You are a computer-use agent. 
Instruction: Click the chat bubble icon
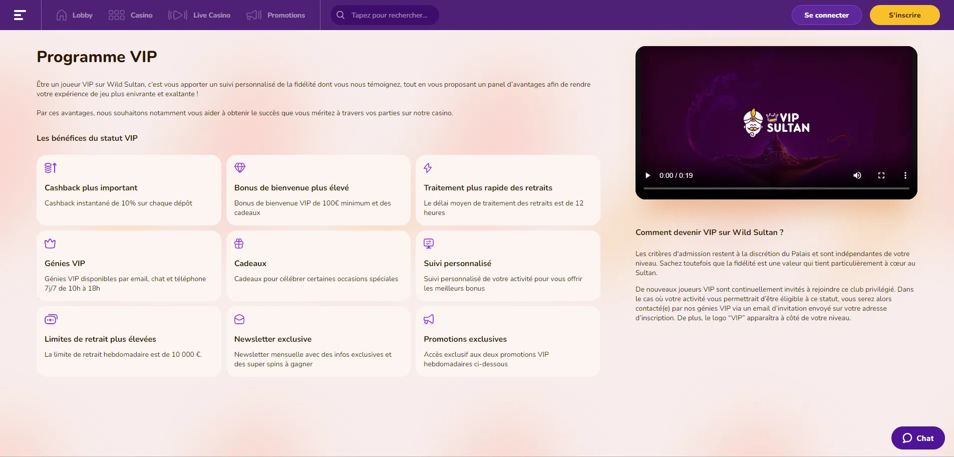coord(907,438)
